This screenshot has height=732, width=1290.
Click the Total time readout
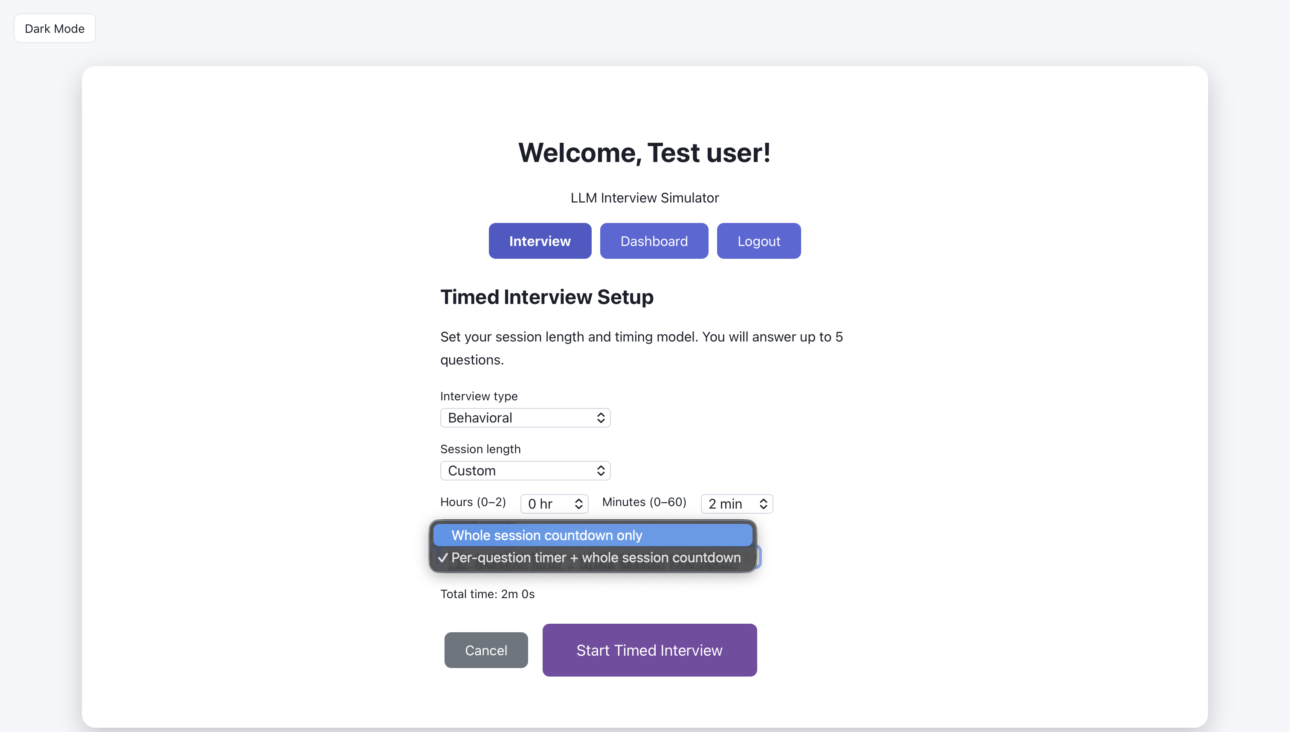click(487, 594)
